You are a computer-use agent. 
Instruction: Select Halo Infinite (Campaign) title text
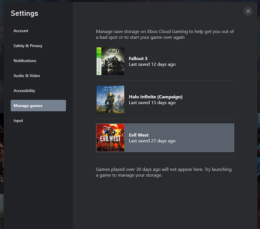click(x=156, y=97)
